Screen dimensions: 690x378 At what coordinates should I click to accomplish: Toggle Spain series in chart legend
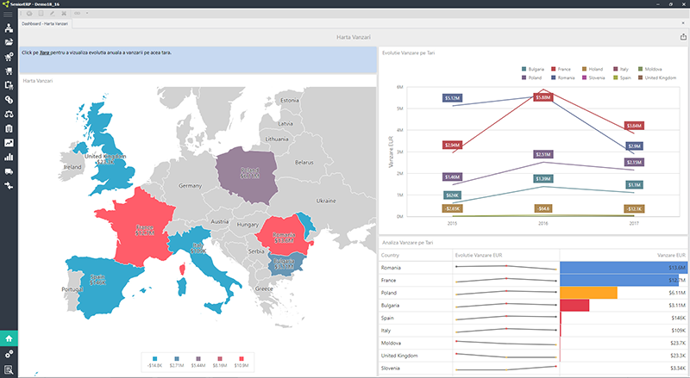point(622,77)
